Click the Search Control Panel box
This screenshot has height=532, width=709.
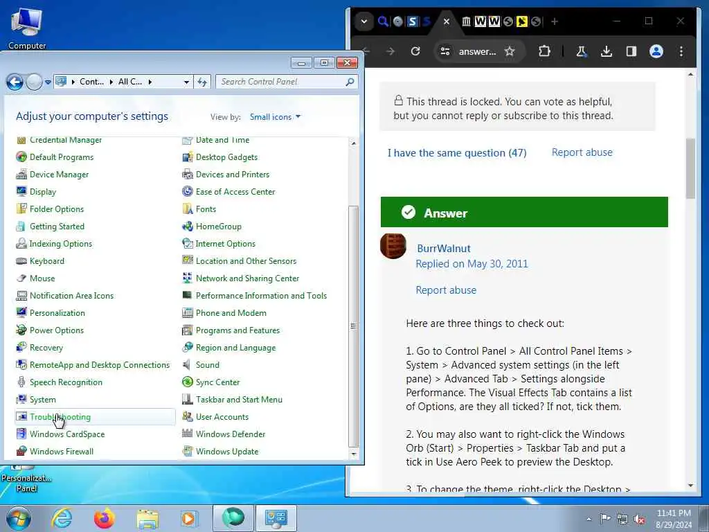click(287, 82)
